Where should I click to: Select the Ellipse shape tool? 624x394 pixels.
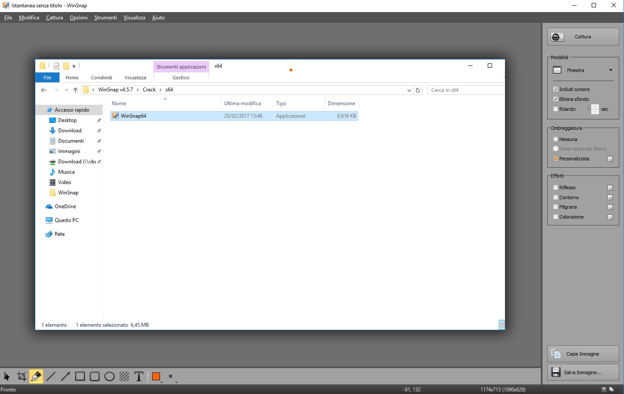(x=110, y=376)
